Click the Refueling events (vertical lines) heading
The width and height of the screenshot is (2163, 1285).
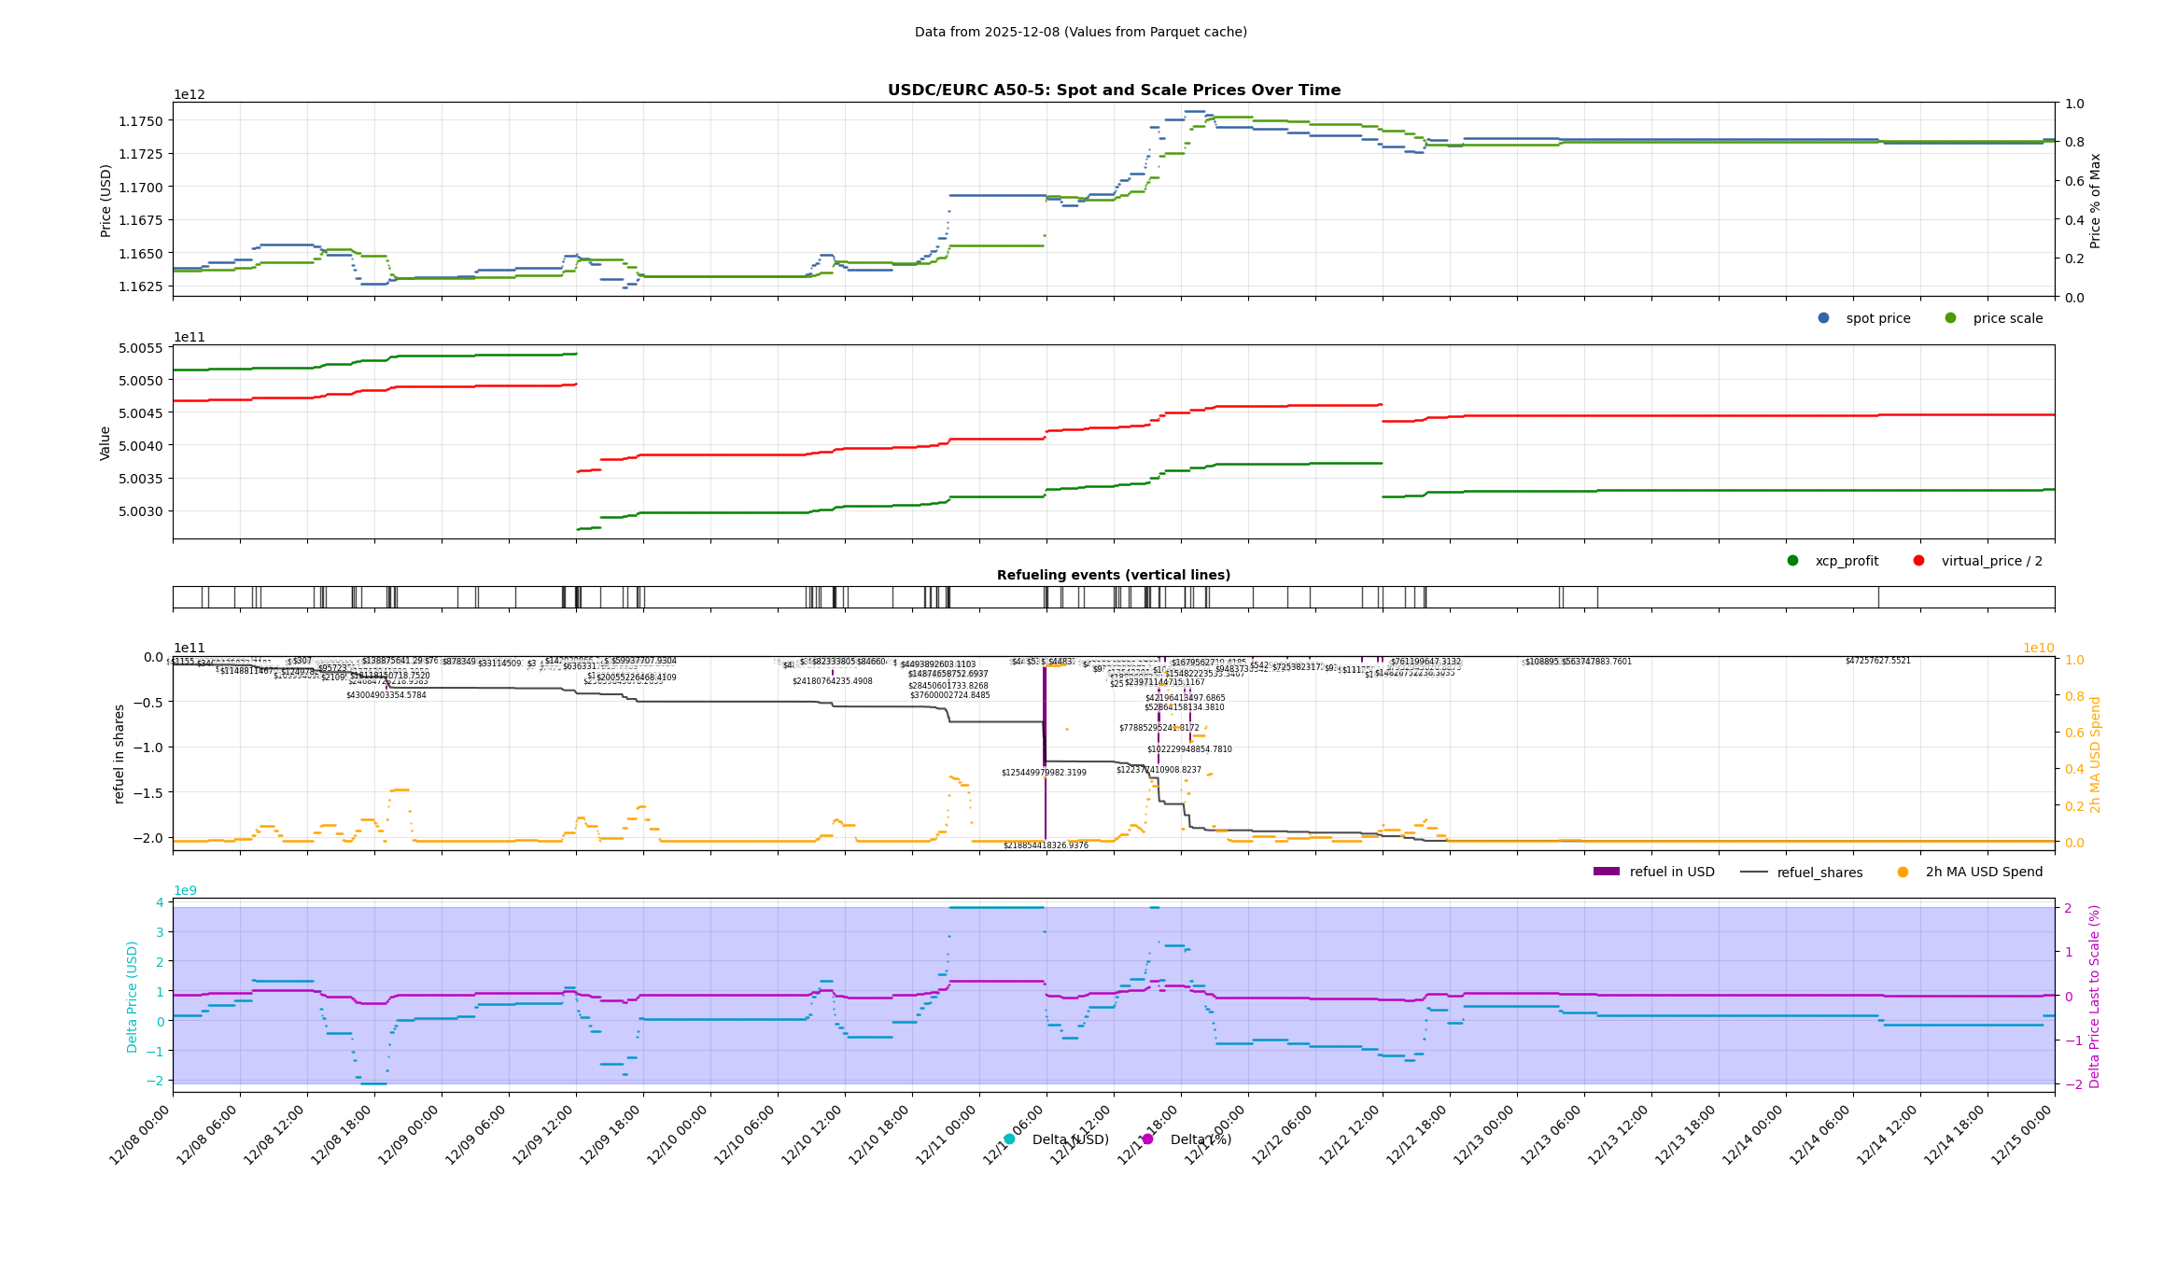point(1113,575)
